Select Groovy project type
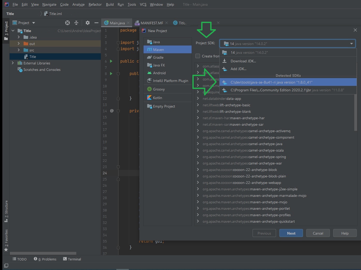 coord(168,89)
